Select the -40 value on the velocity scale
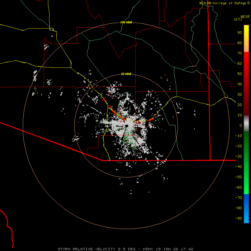This screenshot has width=251, height=251. coord(238,167)
